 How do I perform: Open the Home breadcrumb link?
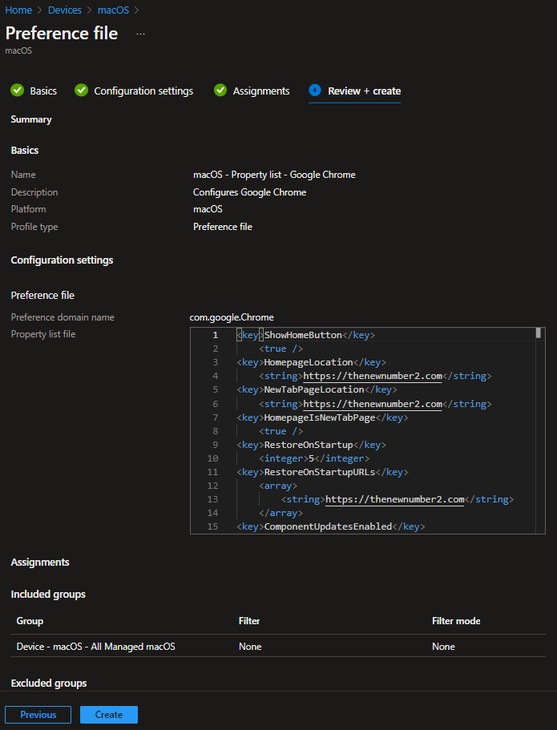point(18,10)
